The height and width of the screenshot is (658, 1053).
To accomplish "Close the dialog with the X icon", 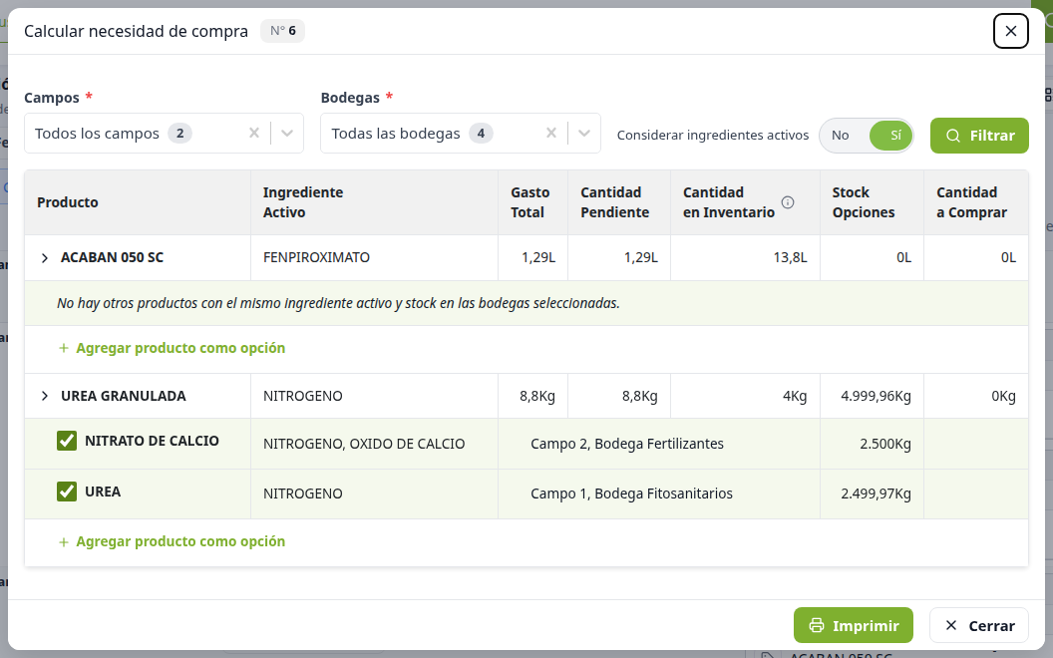I will tap(1011, 31).
